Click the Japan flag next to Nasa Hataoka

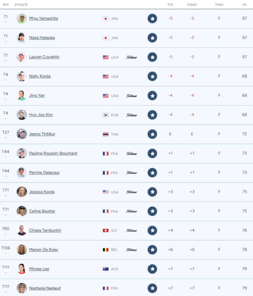(x=105, y=38)
